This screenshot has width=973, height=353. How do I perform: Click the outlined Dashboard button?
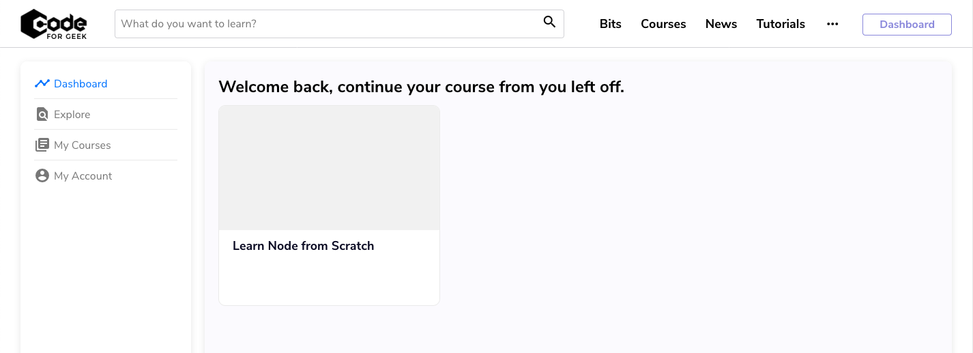[907, 24]
